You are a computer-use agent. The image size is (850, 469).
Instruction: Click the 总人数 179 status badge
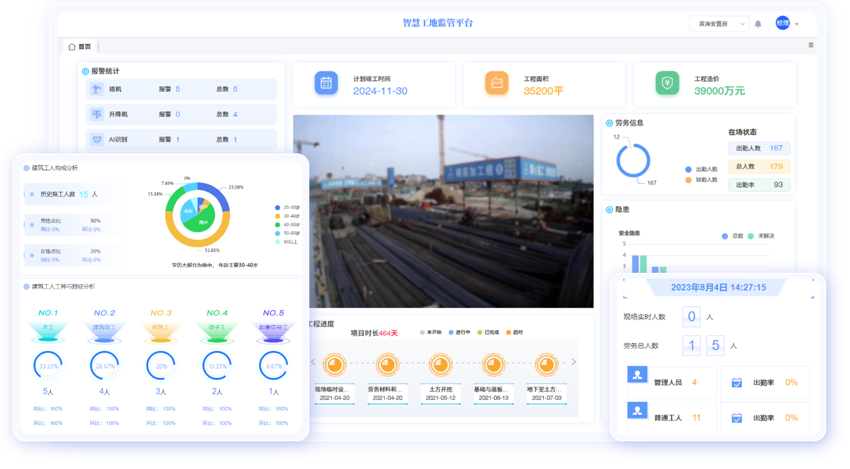[759, 167]
